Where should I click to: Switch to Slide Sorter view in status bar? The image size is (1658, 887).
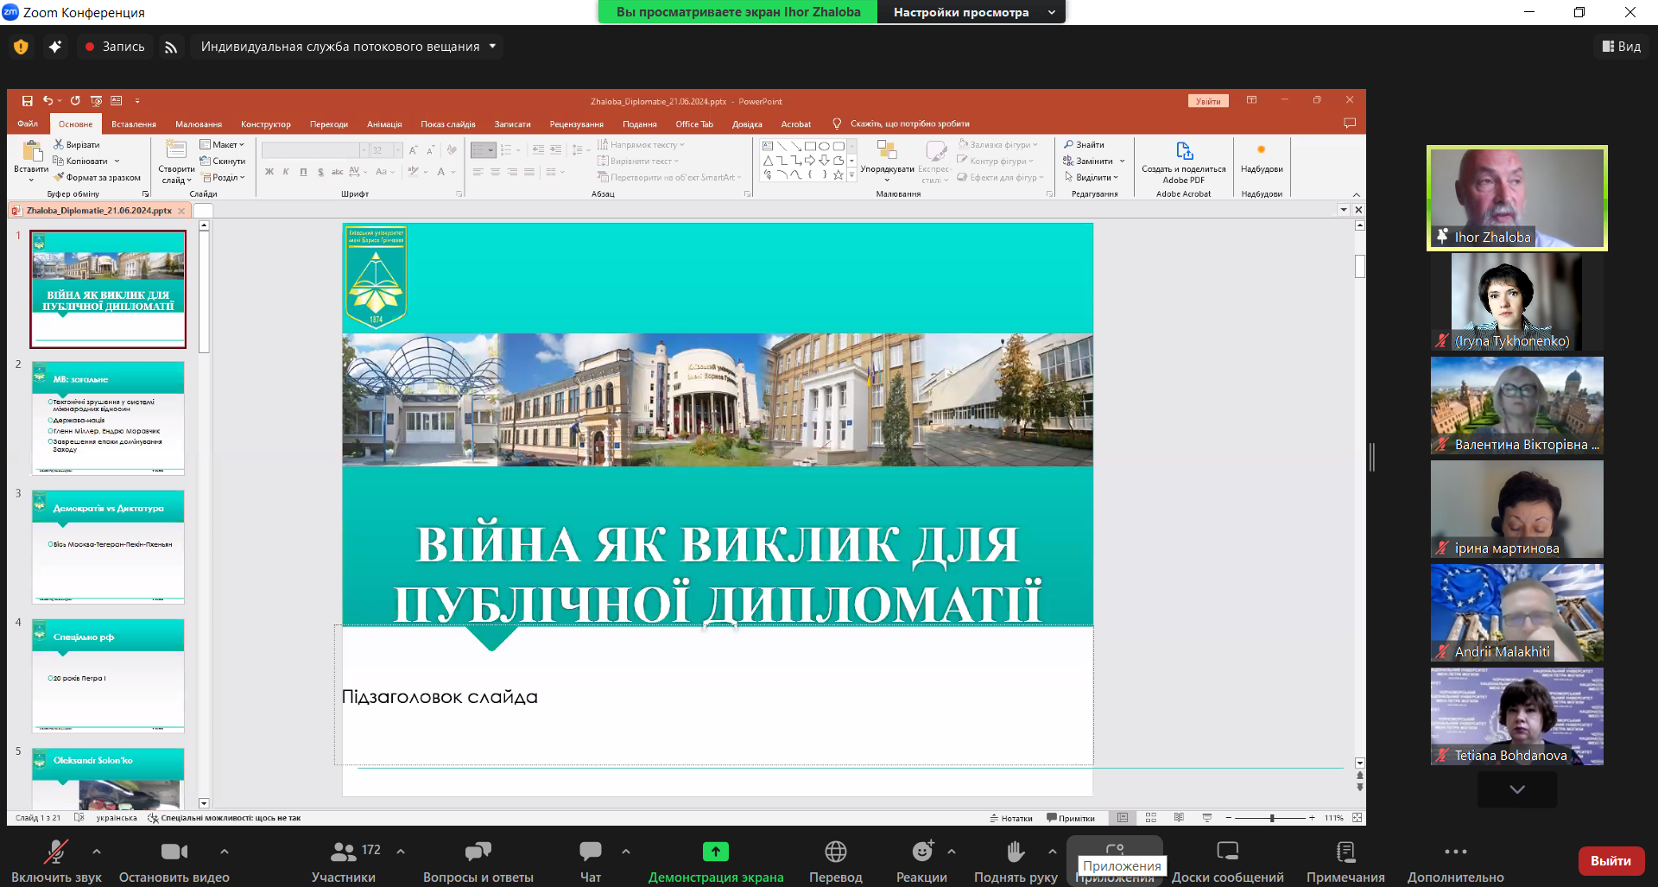(1151, 817)
